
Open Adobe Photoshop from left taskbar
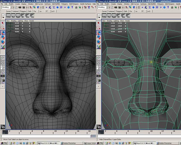point(71,143)
